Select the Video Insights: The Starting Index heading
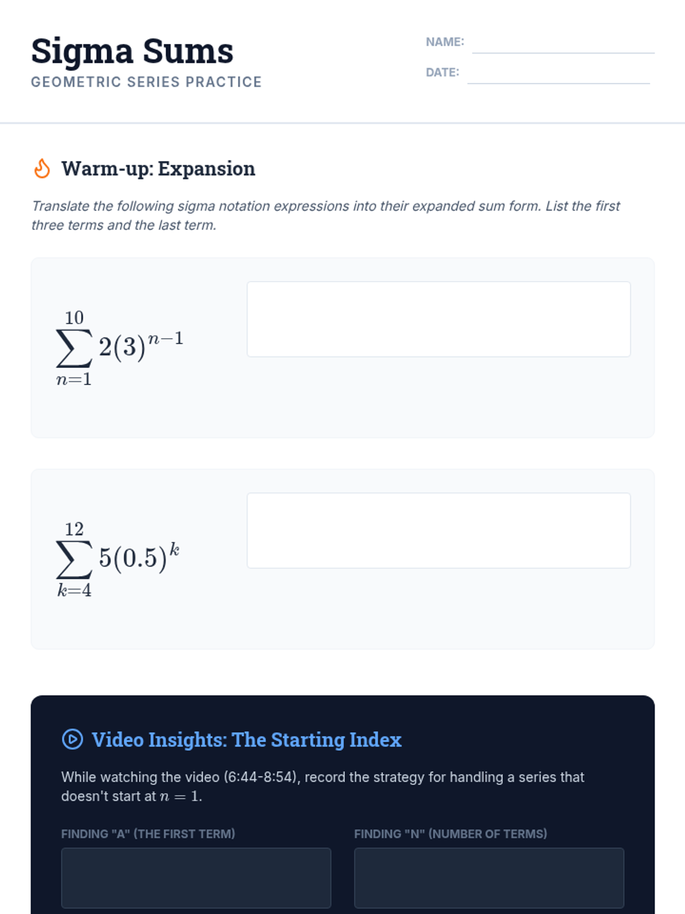The image size is (685, 914). point(247,740)
